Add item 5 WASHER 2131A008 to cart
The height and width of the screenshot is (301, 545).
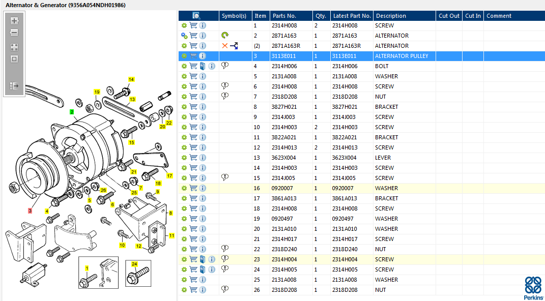(x=193, y=76)
